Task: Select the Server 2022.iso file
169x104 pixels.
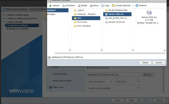Action: [x=117, y=14]
